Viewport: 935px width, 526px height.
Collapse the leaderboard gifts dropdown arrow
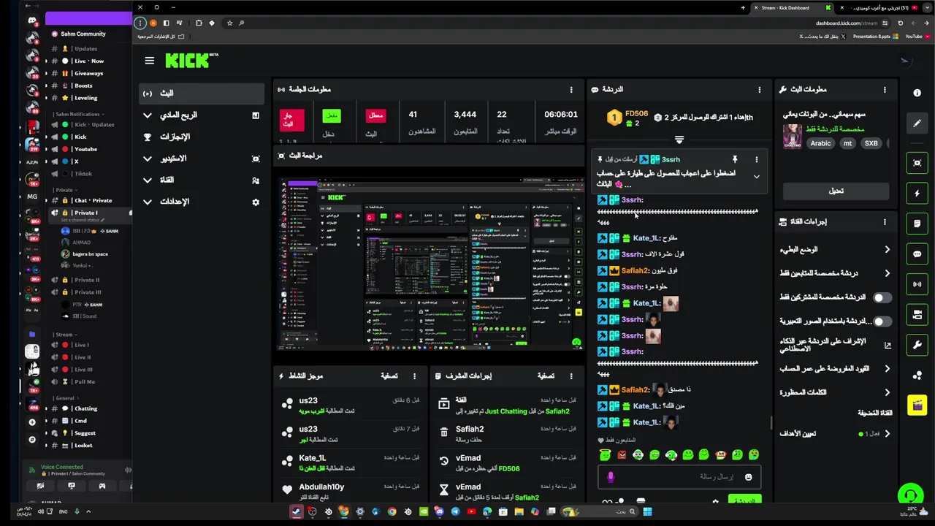(679, 139)
